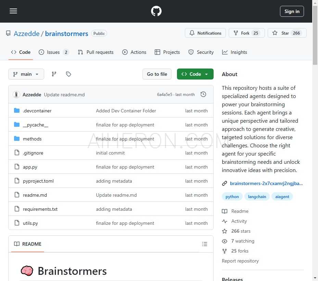The width and height of the screenshot is (318, 281).
Task: Toggle Notifications for this repository
Action: [205, 33]
